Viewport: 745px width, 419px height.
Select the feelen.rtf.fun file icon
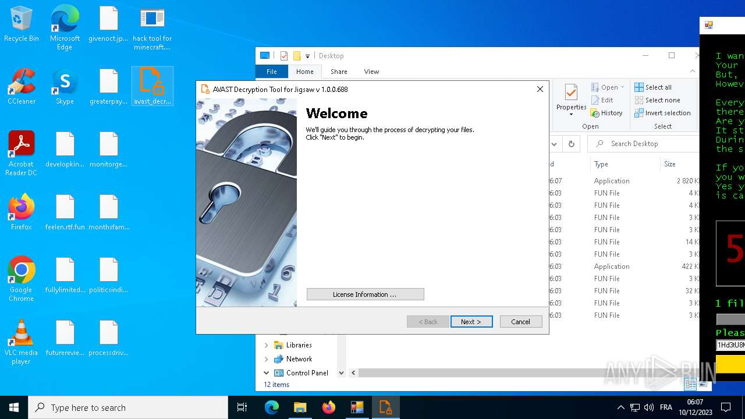pyautogui.click(x=65, y=212)
